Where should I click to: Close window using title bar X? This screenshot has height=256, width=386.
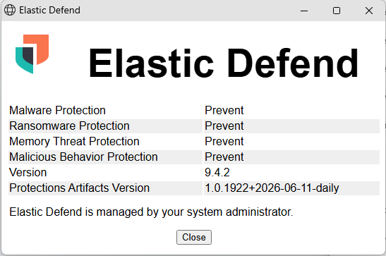[369, 11]
